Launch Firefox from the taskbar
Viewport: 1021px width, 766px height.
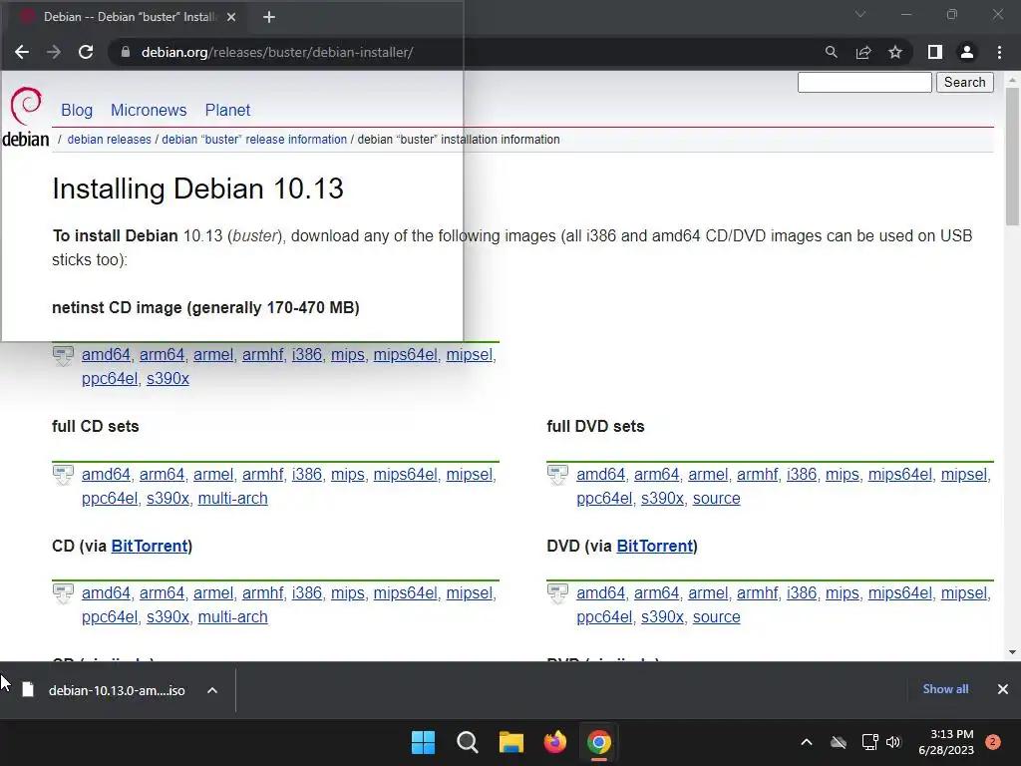click(x=554, y=742)
